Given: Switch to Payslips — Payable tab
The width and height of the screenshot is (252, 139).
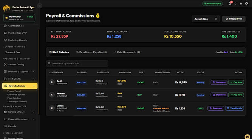Looking at the screenshot, I should 91,52.
